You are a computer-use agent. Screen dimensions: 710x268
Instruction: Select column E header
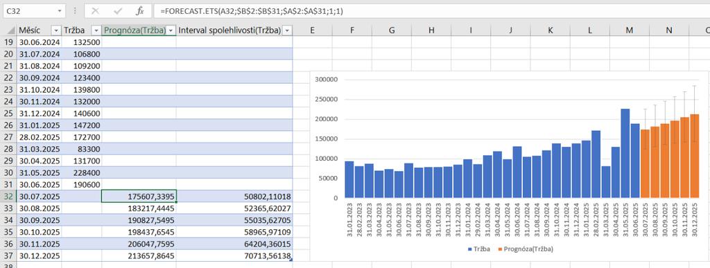click(313, 30)
